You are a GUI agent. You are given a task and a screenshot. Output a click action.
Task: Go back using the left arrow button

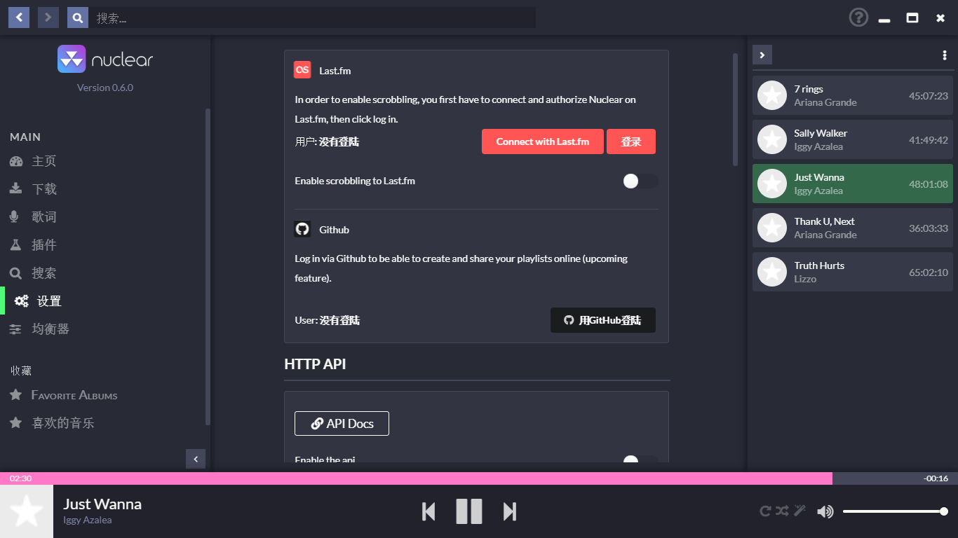19,18
